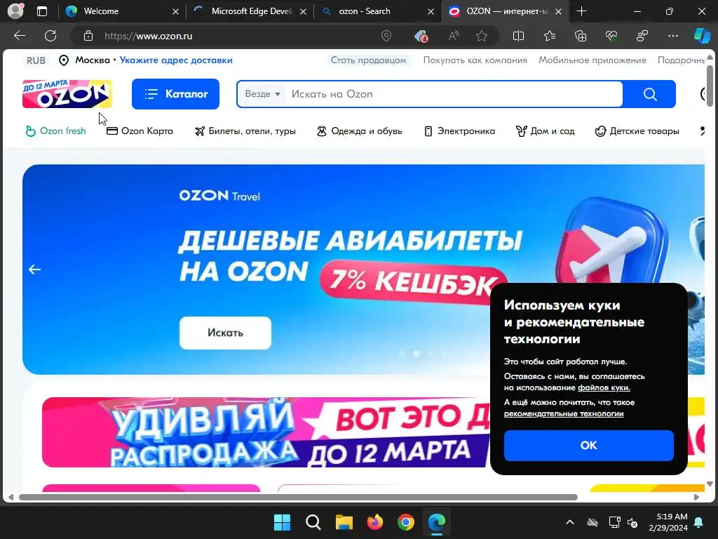Open Дом и сад category

pyautogui.click(x=545, y=131)
